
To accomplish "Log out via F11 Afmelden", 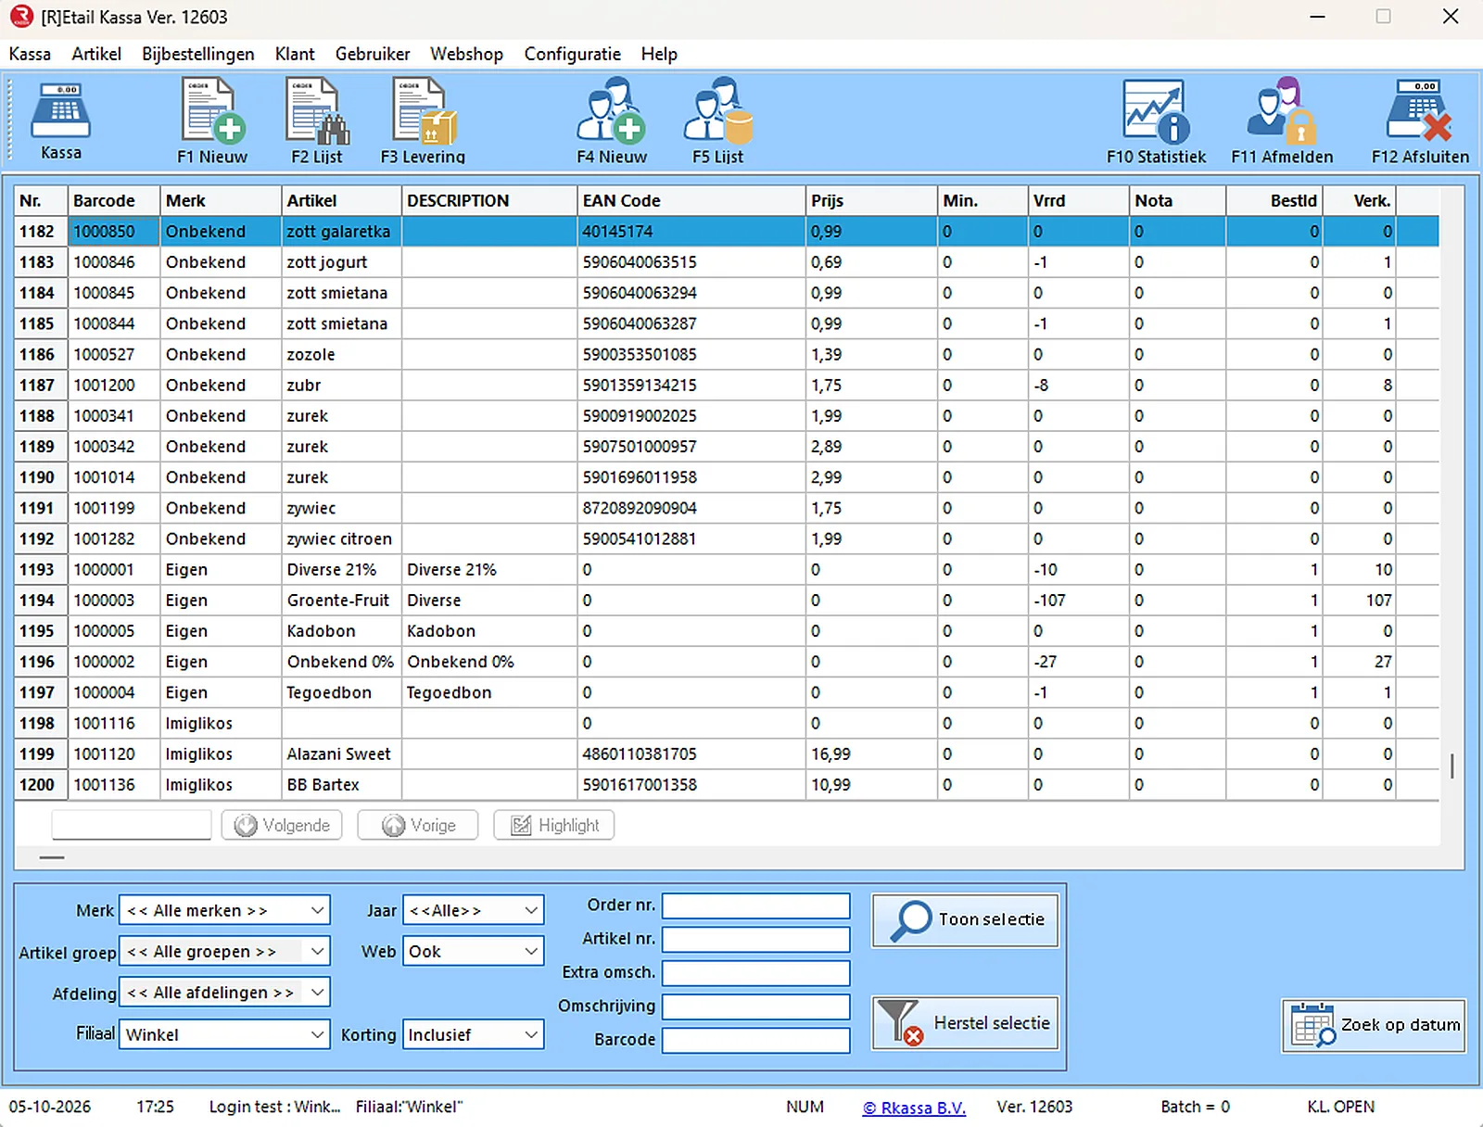I will pos(1282,121).
